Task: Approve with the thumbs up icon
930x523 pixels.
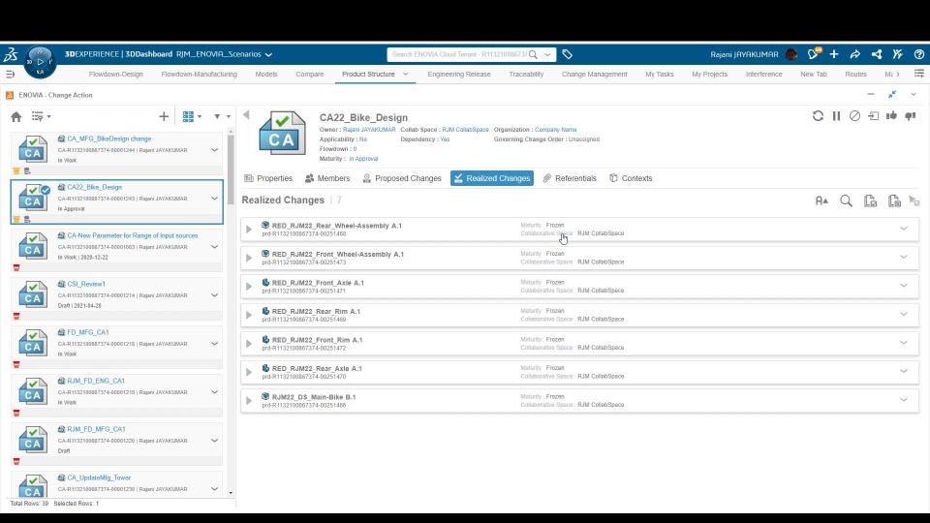Action: click(x=891, y=116)
